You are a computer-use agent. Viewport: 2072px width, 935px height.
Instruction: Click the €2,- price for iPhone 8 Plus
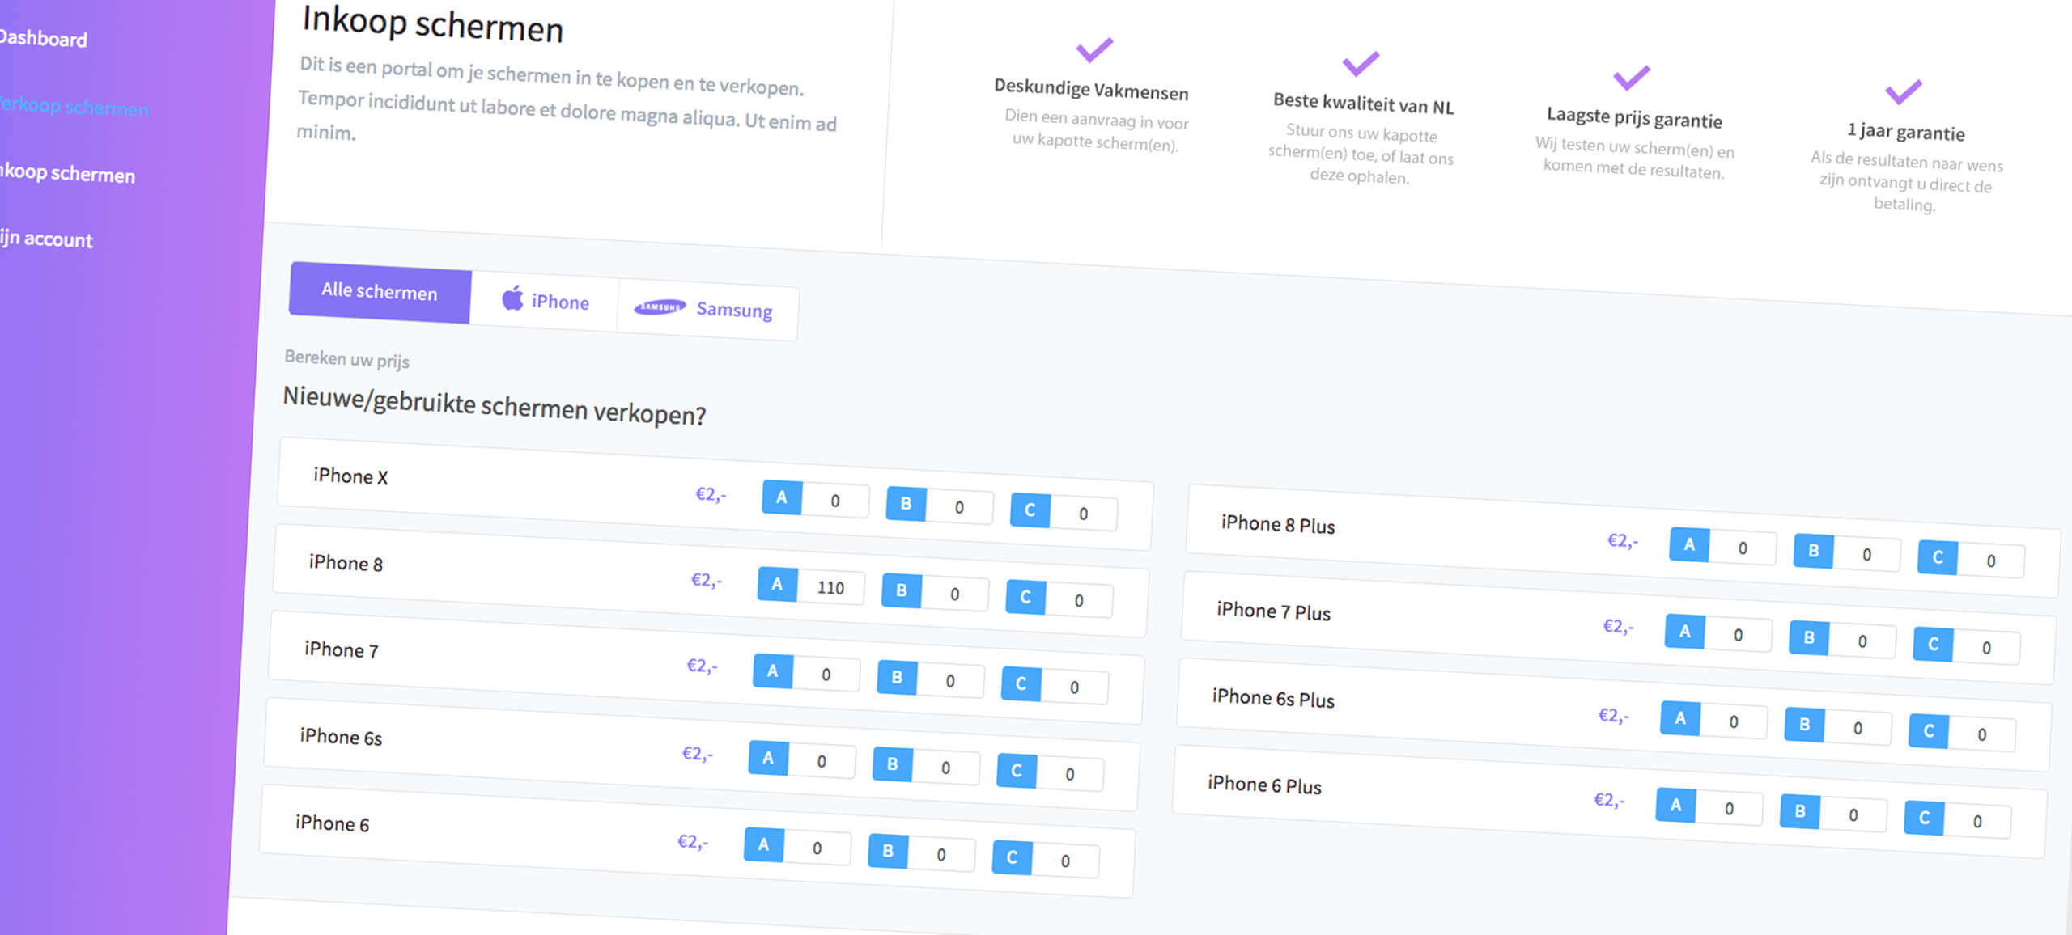1622,540
